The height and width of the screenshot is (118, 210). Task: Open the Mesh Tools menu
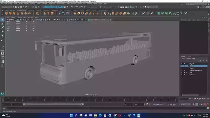52,4
